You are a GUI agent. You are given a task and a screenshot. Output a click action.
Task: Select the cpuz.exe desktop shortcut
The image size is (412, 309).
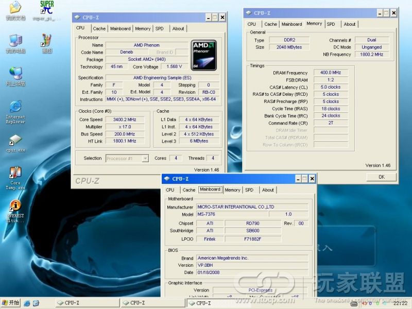(x=15, y=144)
